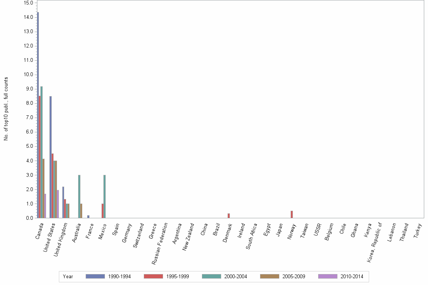Click the Canada axis label
The image size is (428, 285).
point(38,231)
